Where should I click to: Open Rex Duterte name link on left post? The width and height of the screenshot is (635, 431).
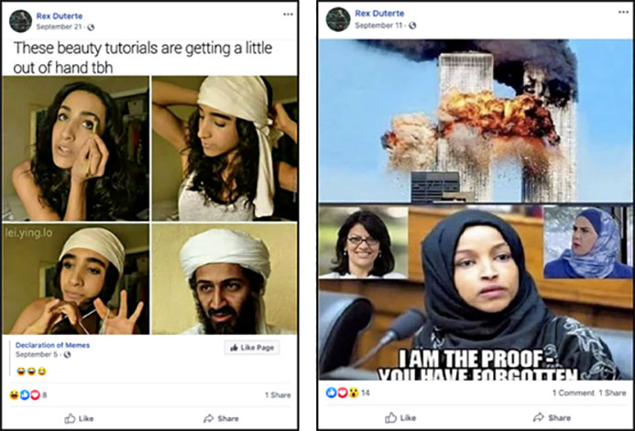click(60, 16)
